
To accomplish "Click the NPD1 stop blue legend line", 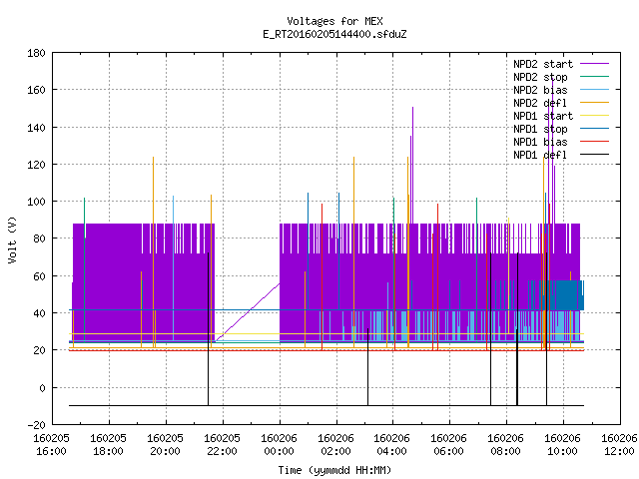I will click(x=594, y=129).
